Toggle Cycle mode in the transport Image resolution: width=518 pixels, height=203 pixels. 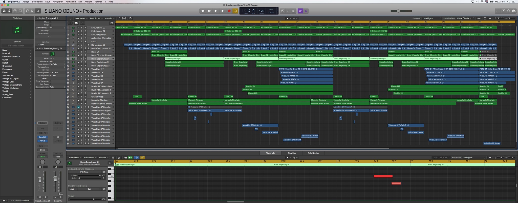click(x=235, y=11)
